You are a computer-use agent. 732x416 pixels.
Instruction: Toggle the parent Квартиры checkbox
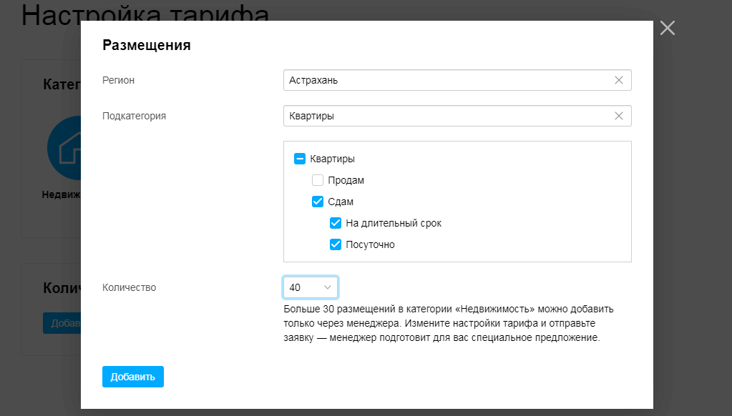coord(301,159)
